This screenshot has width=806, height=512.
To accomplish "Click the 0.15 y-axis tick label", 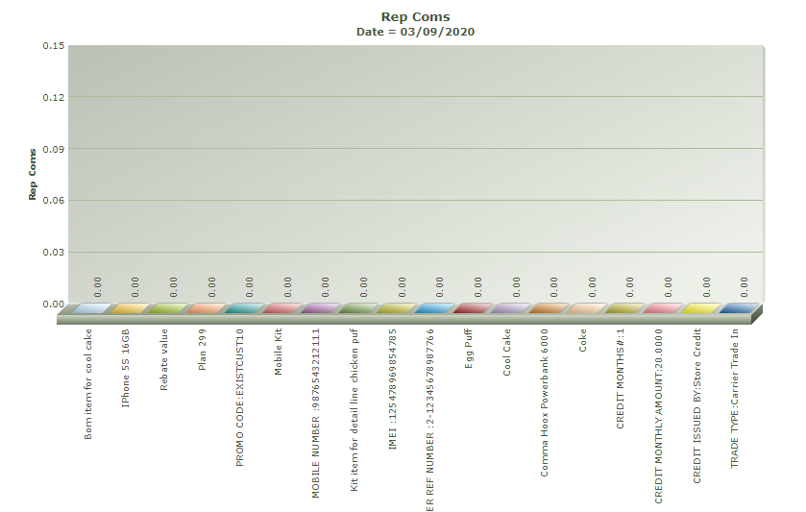I will [53, 46].
